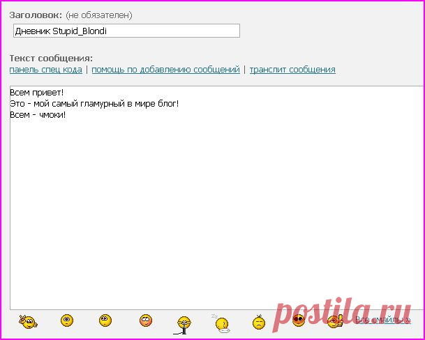425x340 pixels.
Task: Insert the red-faced blushing smiley
Action: (x=146, y=320)
